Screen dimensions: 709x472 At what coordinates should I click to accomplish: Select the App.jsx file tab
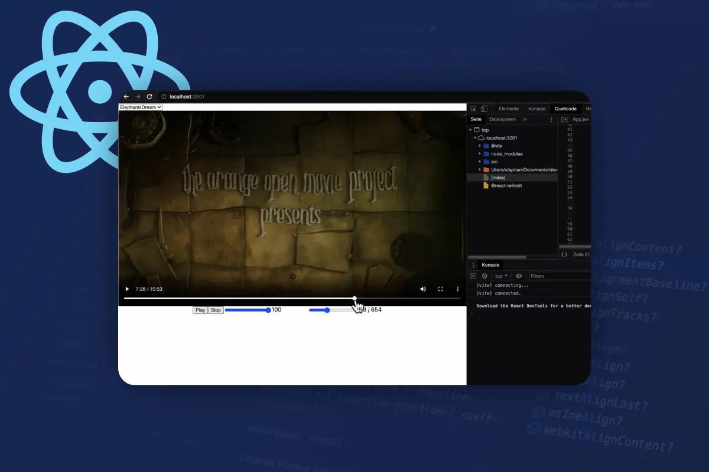[581, 119]
